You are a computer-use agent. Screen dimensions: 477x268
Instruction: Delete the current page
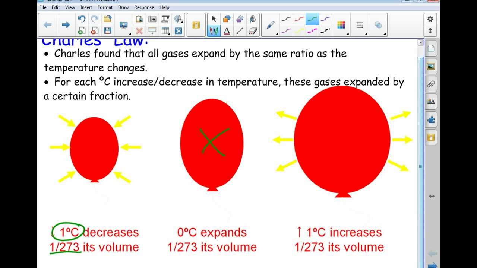point(95,31)
